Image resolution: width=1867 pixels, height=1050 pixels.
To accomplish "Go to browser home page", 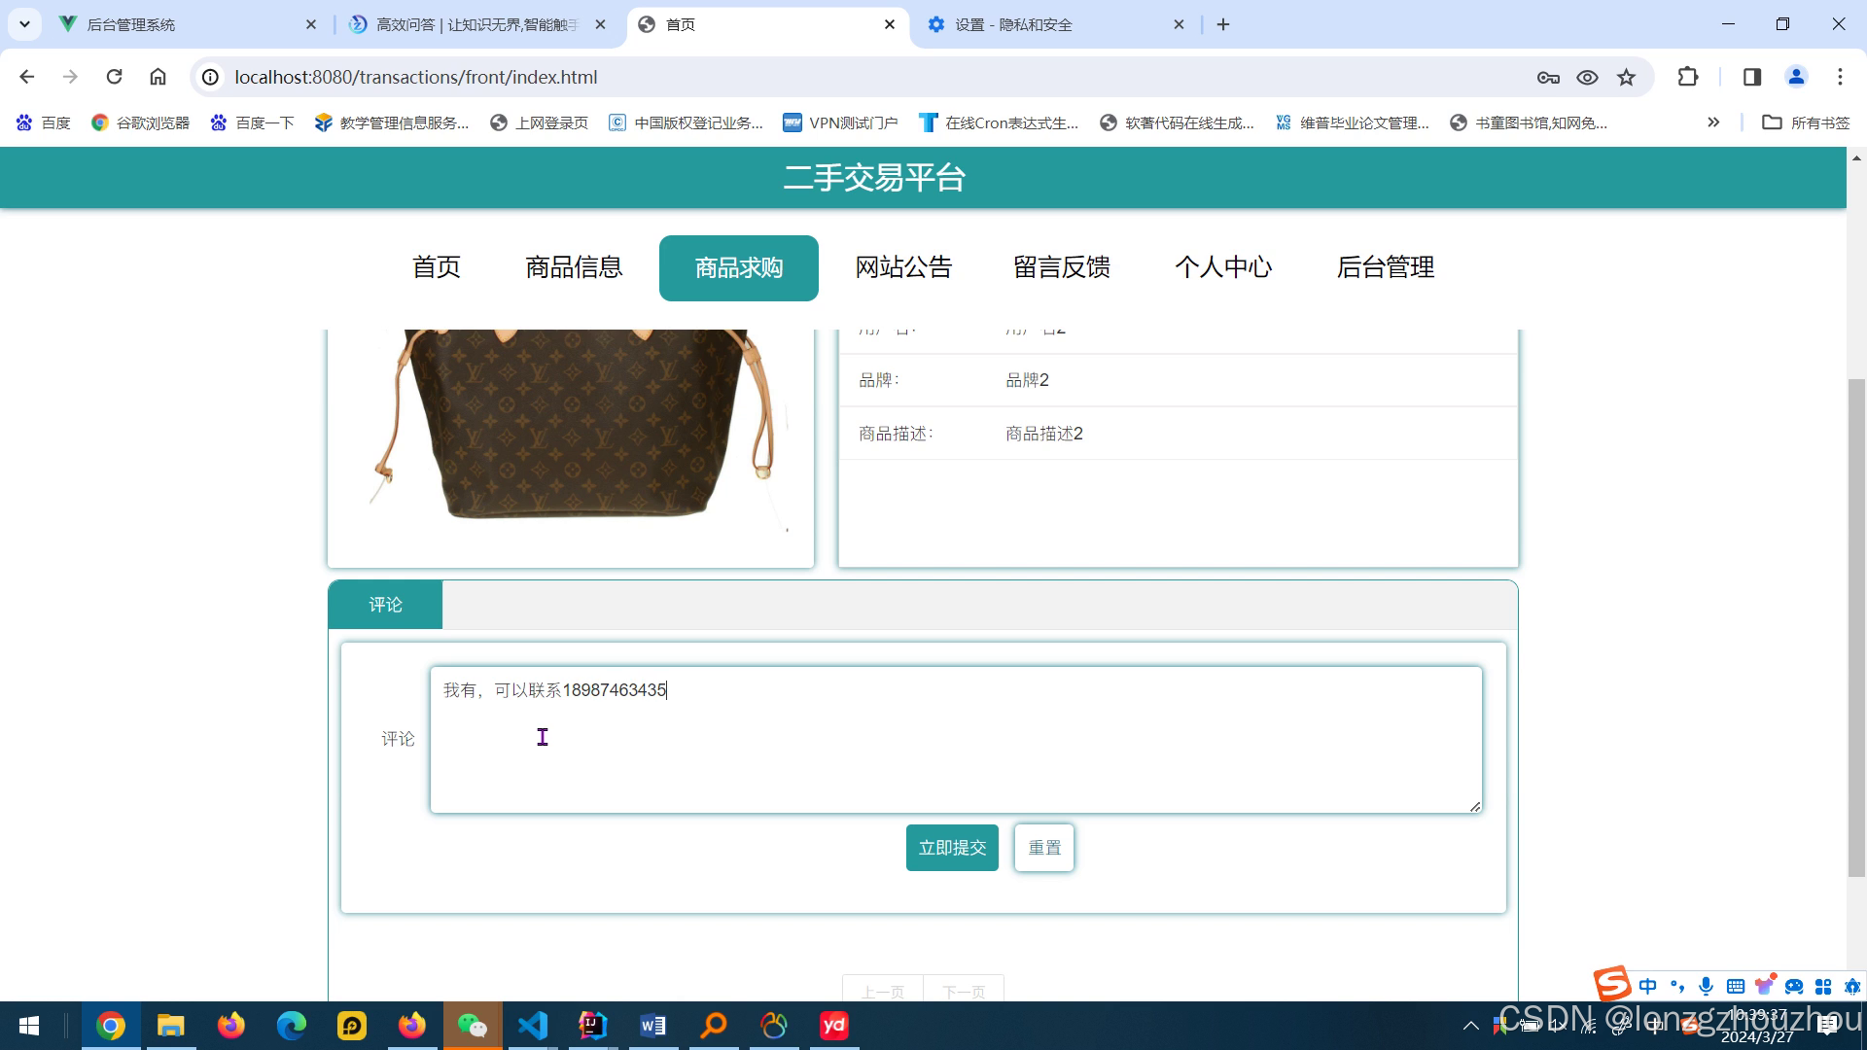I will [158, 77].
